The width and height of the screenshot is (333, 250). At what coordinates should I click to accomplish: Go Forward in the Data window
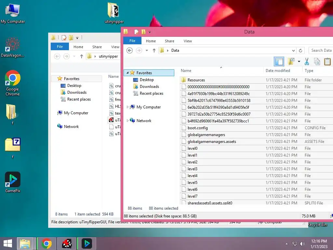pos(139,50)
